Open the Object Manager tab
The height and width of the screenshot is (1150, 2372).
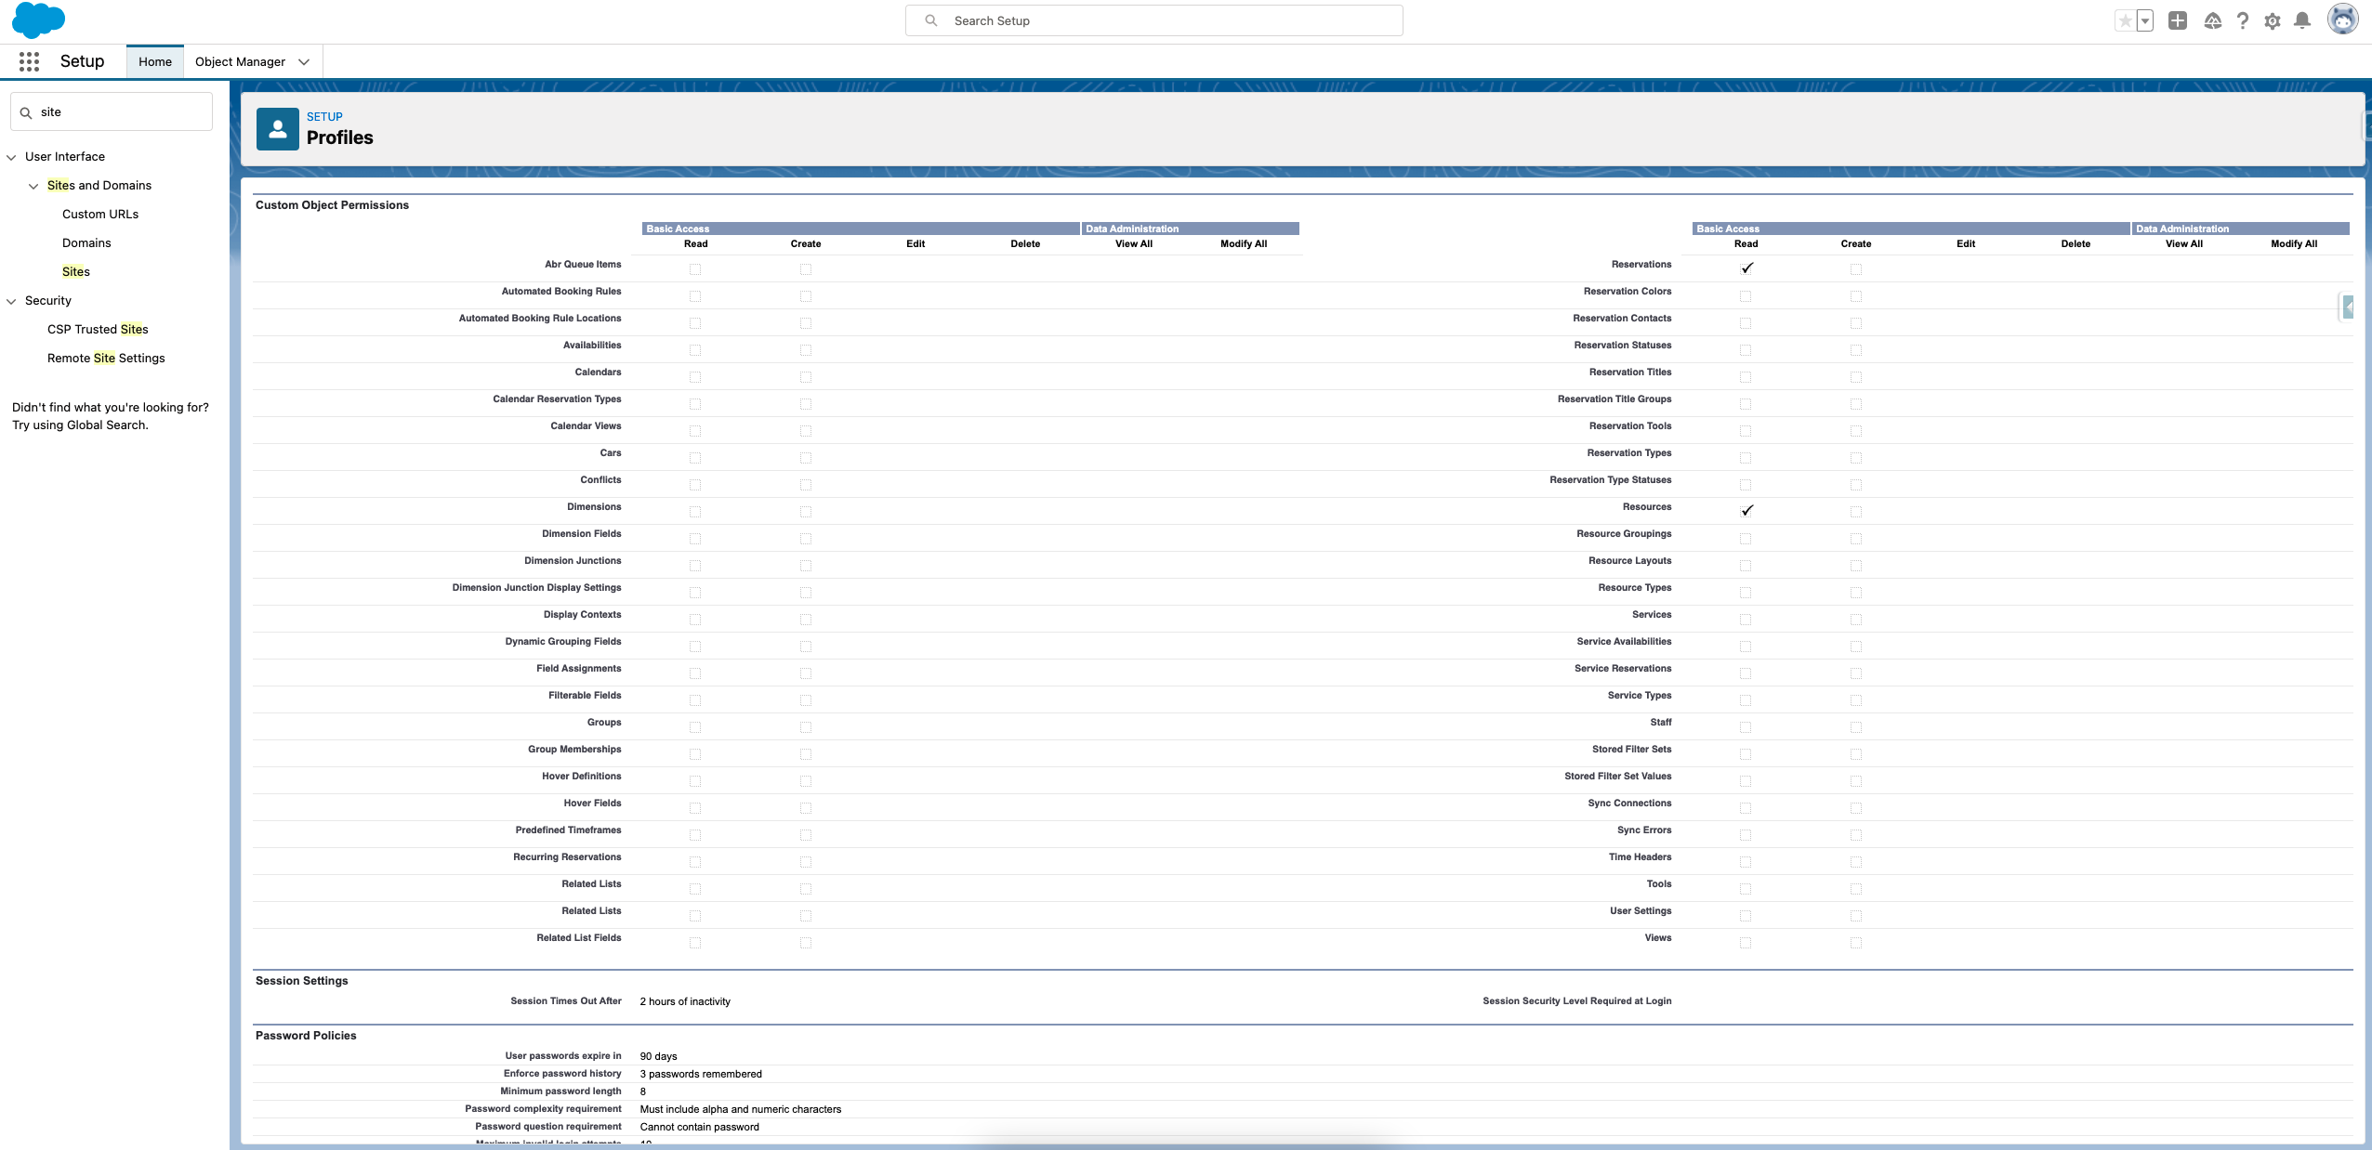[x=240, y=61]
